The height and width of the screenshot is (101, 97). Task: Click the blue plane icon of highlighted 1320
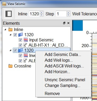(x=21, y=50)
